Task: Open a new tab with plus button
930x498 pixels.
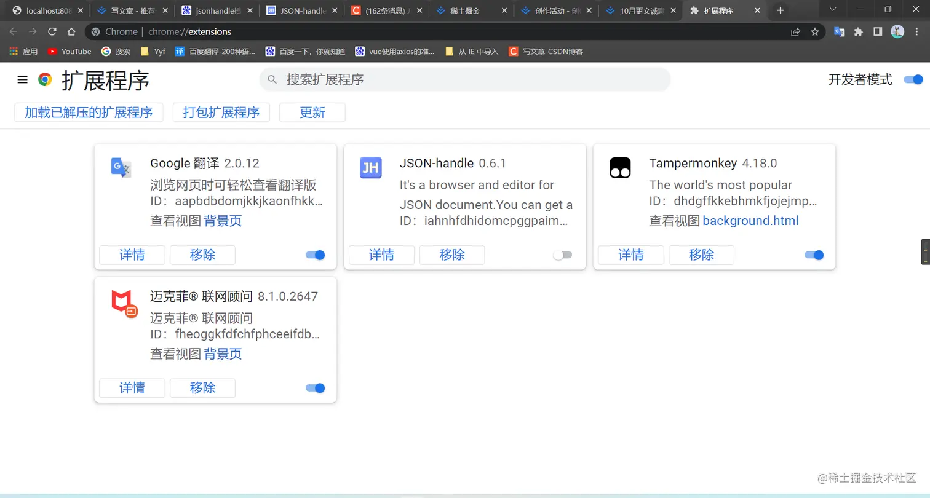Action: coord(780,10)
